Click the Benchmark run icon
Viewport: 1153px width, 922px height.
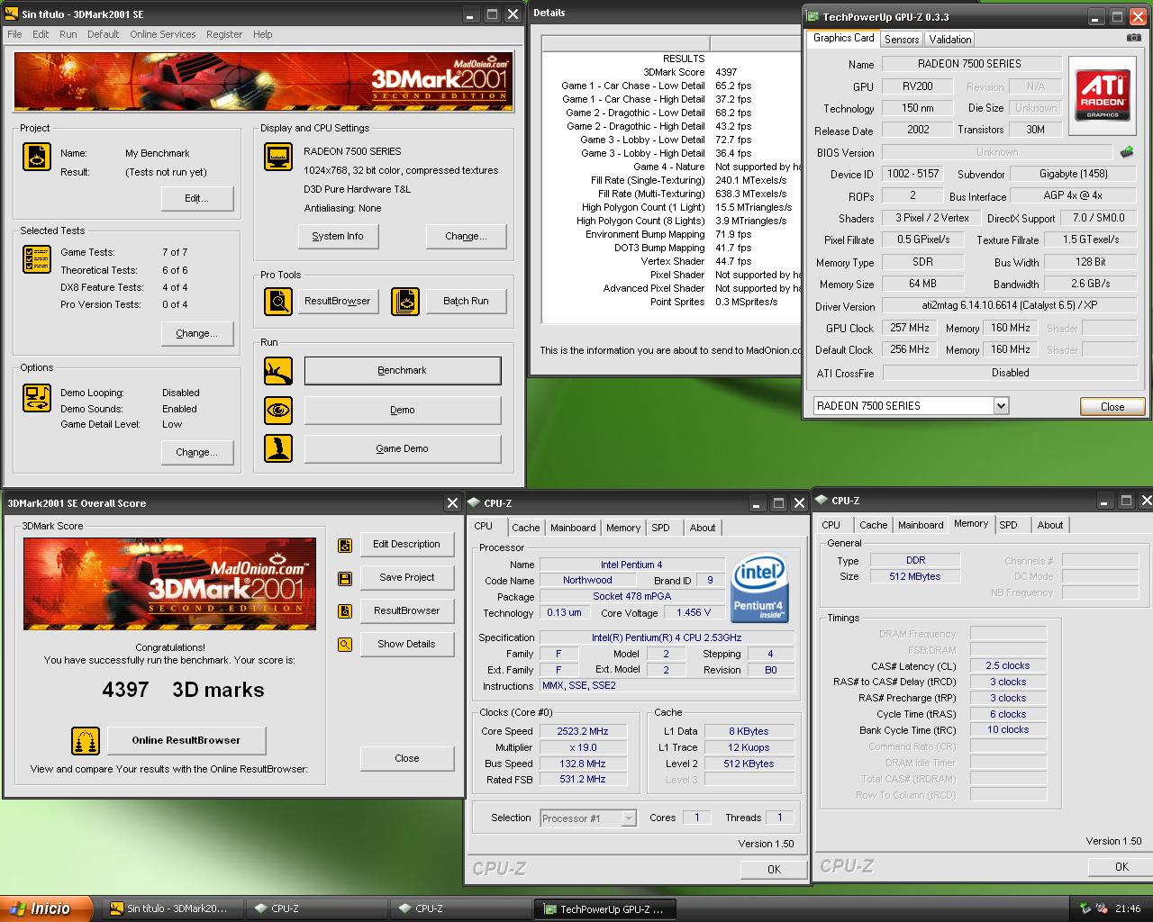[278, 371]
